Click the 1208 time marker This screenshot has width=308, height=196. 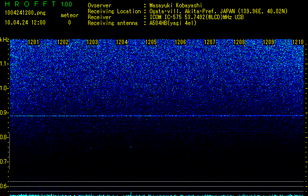tap(239, 42)
